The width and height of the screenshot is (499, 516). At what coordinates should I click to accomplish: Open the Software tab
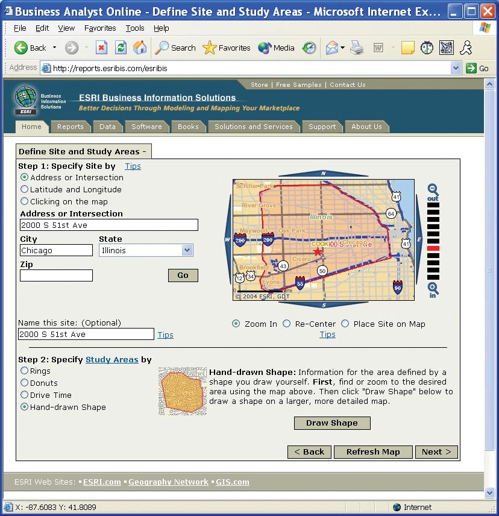pyautogui.click(x=146, y=127)
